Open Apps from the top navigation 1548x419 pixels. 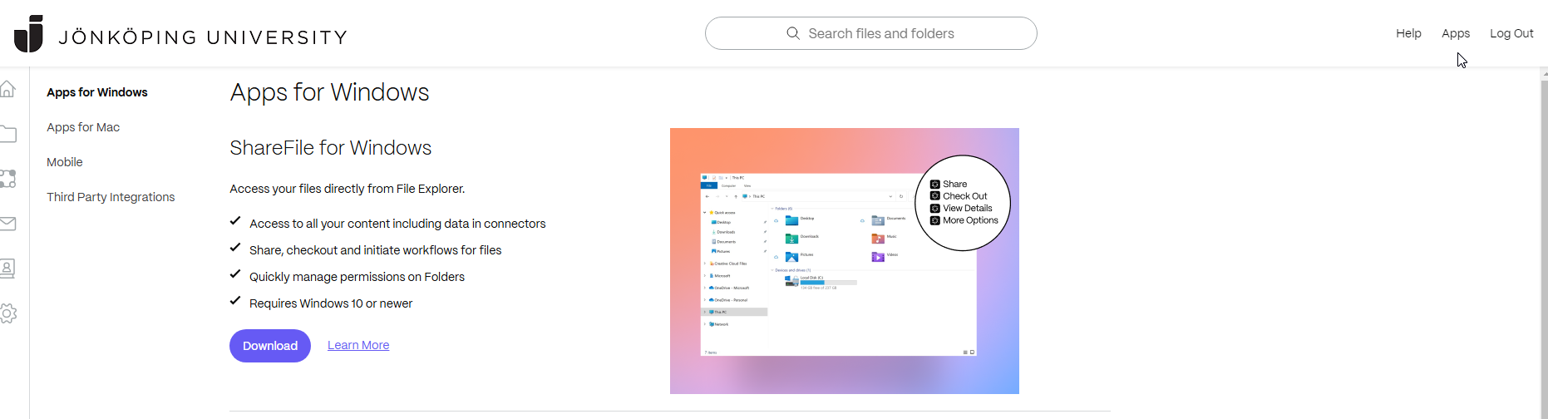[x=1455, y=33]
